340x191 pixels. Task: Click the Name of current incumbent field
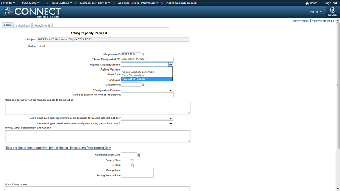click(147, 95)
